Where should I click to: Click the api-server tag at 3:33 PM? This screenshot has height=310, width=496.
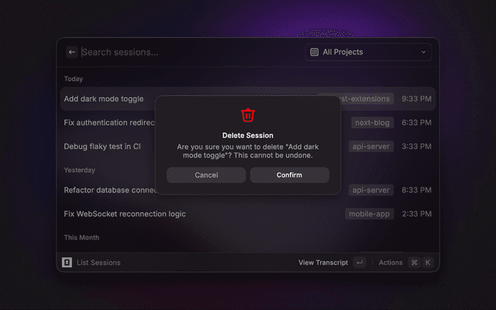click(x=371, y=146)
